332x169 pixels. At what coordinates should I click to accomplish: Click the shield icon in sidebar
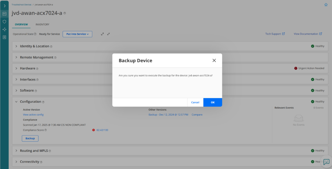click(4, 22)
